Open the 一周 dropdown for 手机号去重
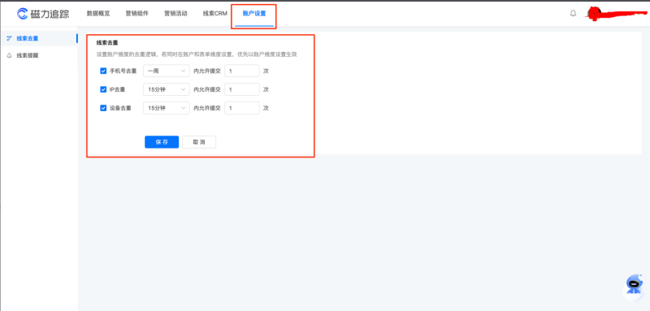 coord(167,71)
